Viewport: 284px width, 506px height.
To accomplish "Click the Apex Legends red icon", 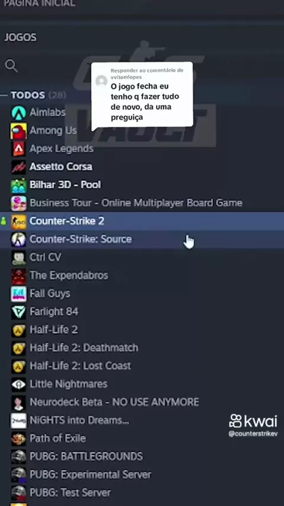I will point(19,149).
